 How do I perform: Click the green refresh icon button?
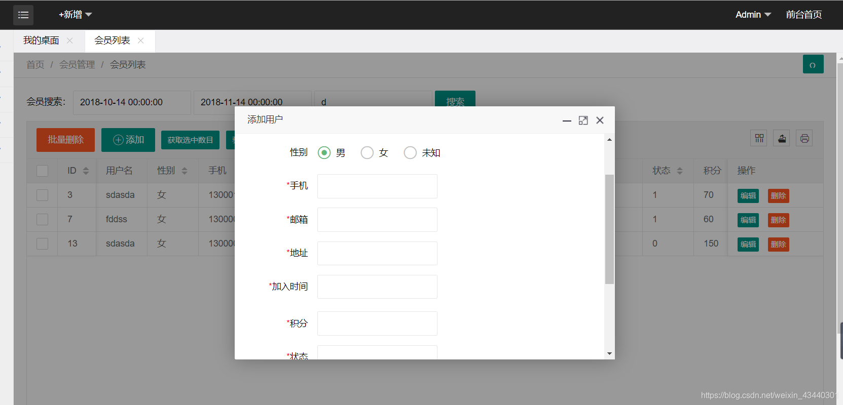tap(813, 64)
